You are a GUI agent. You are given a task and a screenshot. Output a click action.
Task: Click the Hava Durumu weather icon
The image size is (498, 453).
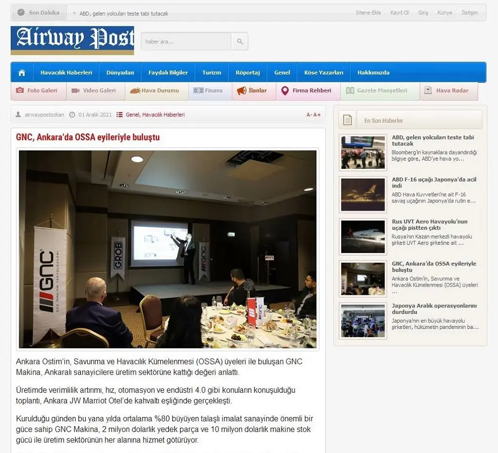[135, 91]
